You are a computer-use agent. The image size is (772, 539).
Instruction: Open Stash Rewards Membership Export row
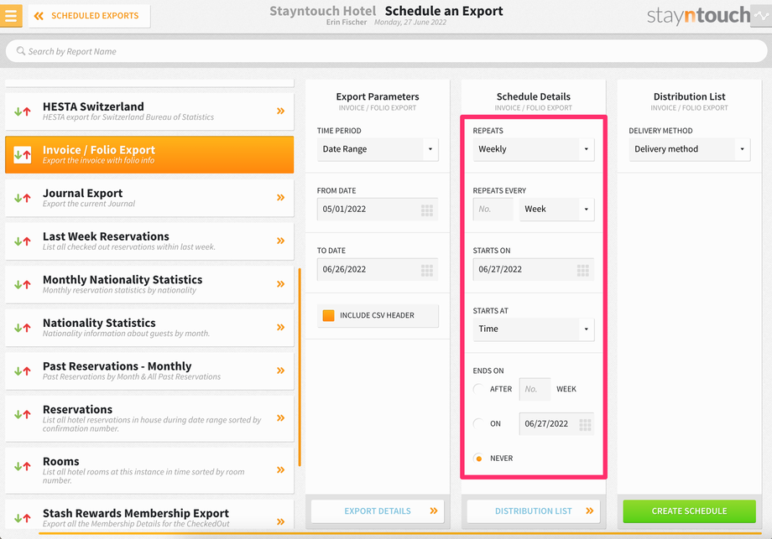tap(149, 516)
